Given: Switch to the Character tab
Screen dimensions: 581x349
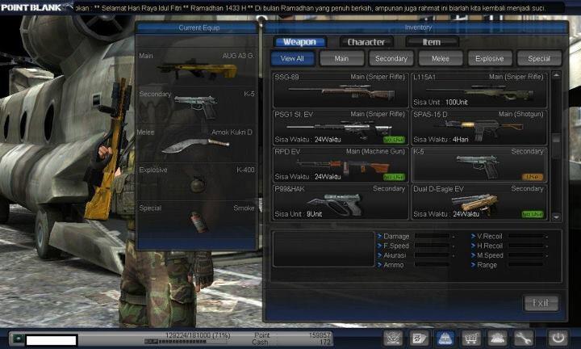Looking at the screenshot, I should (x=366, y=42).
